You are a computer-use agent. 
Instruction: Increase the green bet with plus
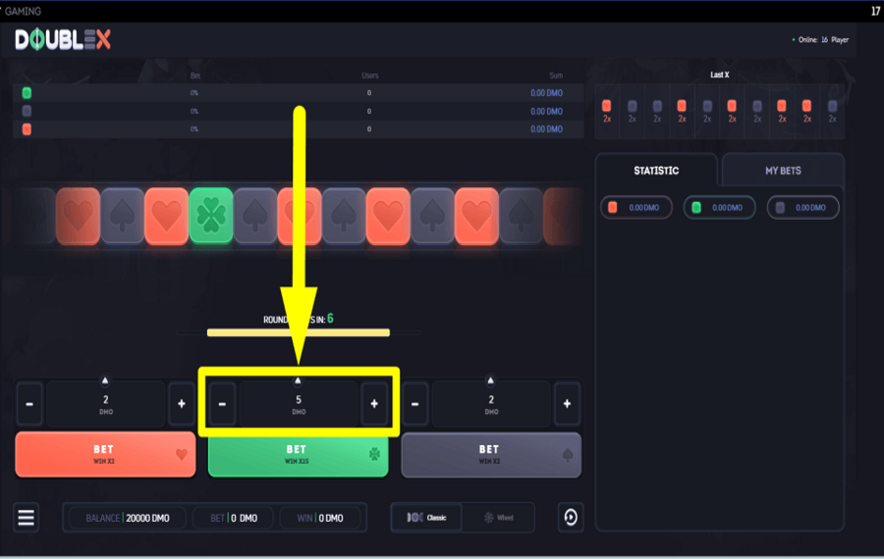click(374, 404)
